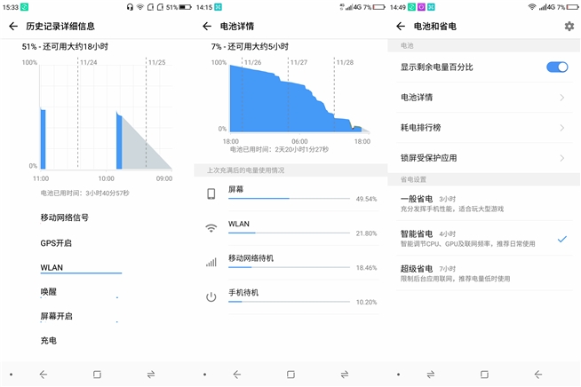Click the WLAN wifi icon in usage list

click(211, 228)
